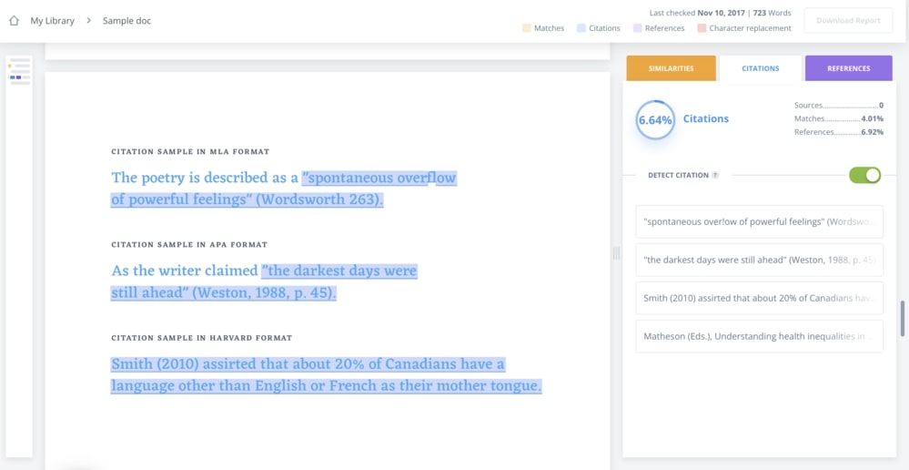Click the Detect Citation help icon
This screenshot has width=909, height=470.
(x=715, y=175)
